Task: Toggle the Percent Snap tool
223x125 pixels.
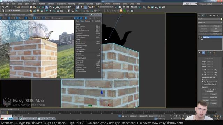Action: (x=90, y=7)
